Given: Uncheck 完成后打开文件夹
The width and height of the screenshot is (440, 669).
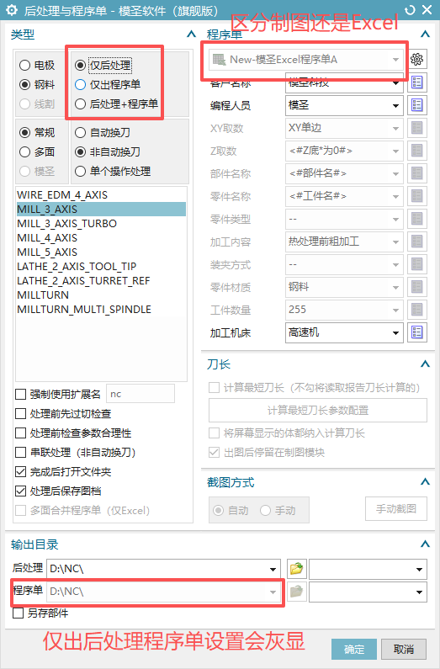Looking at the screenshot, I should 63,471.
